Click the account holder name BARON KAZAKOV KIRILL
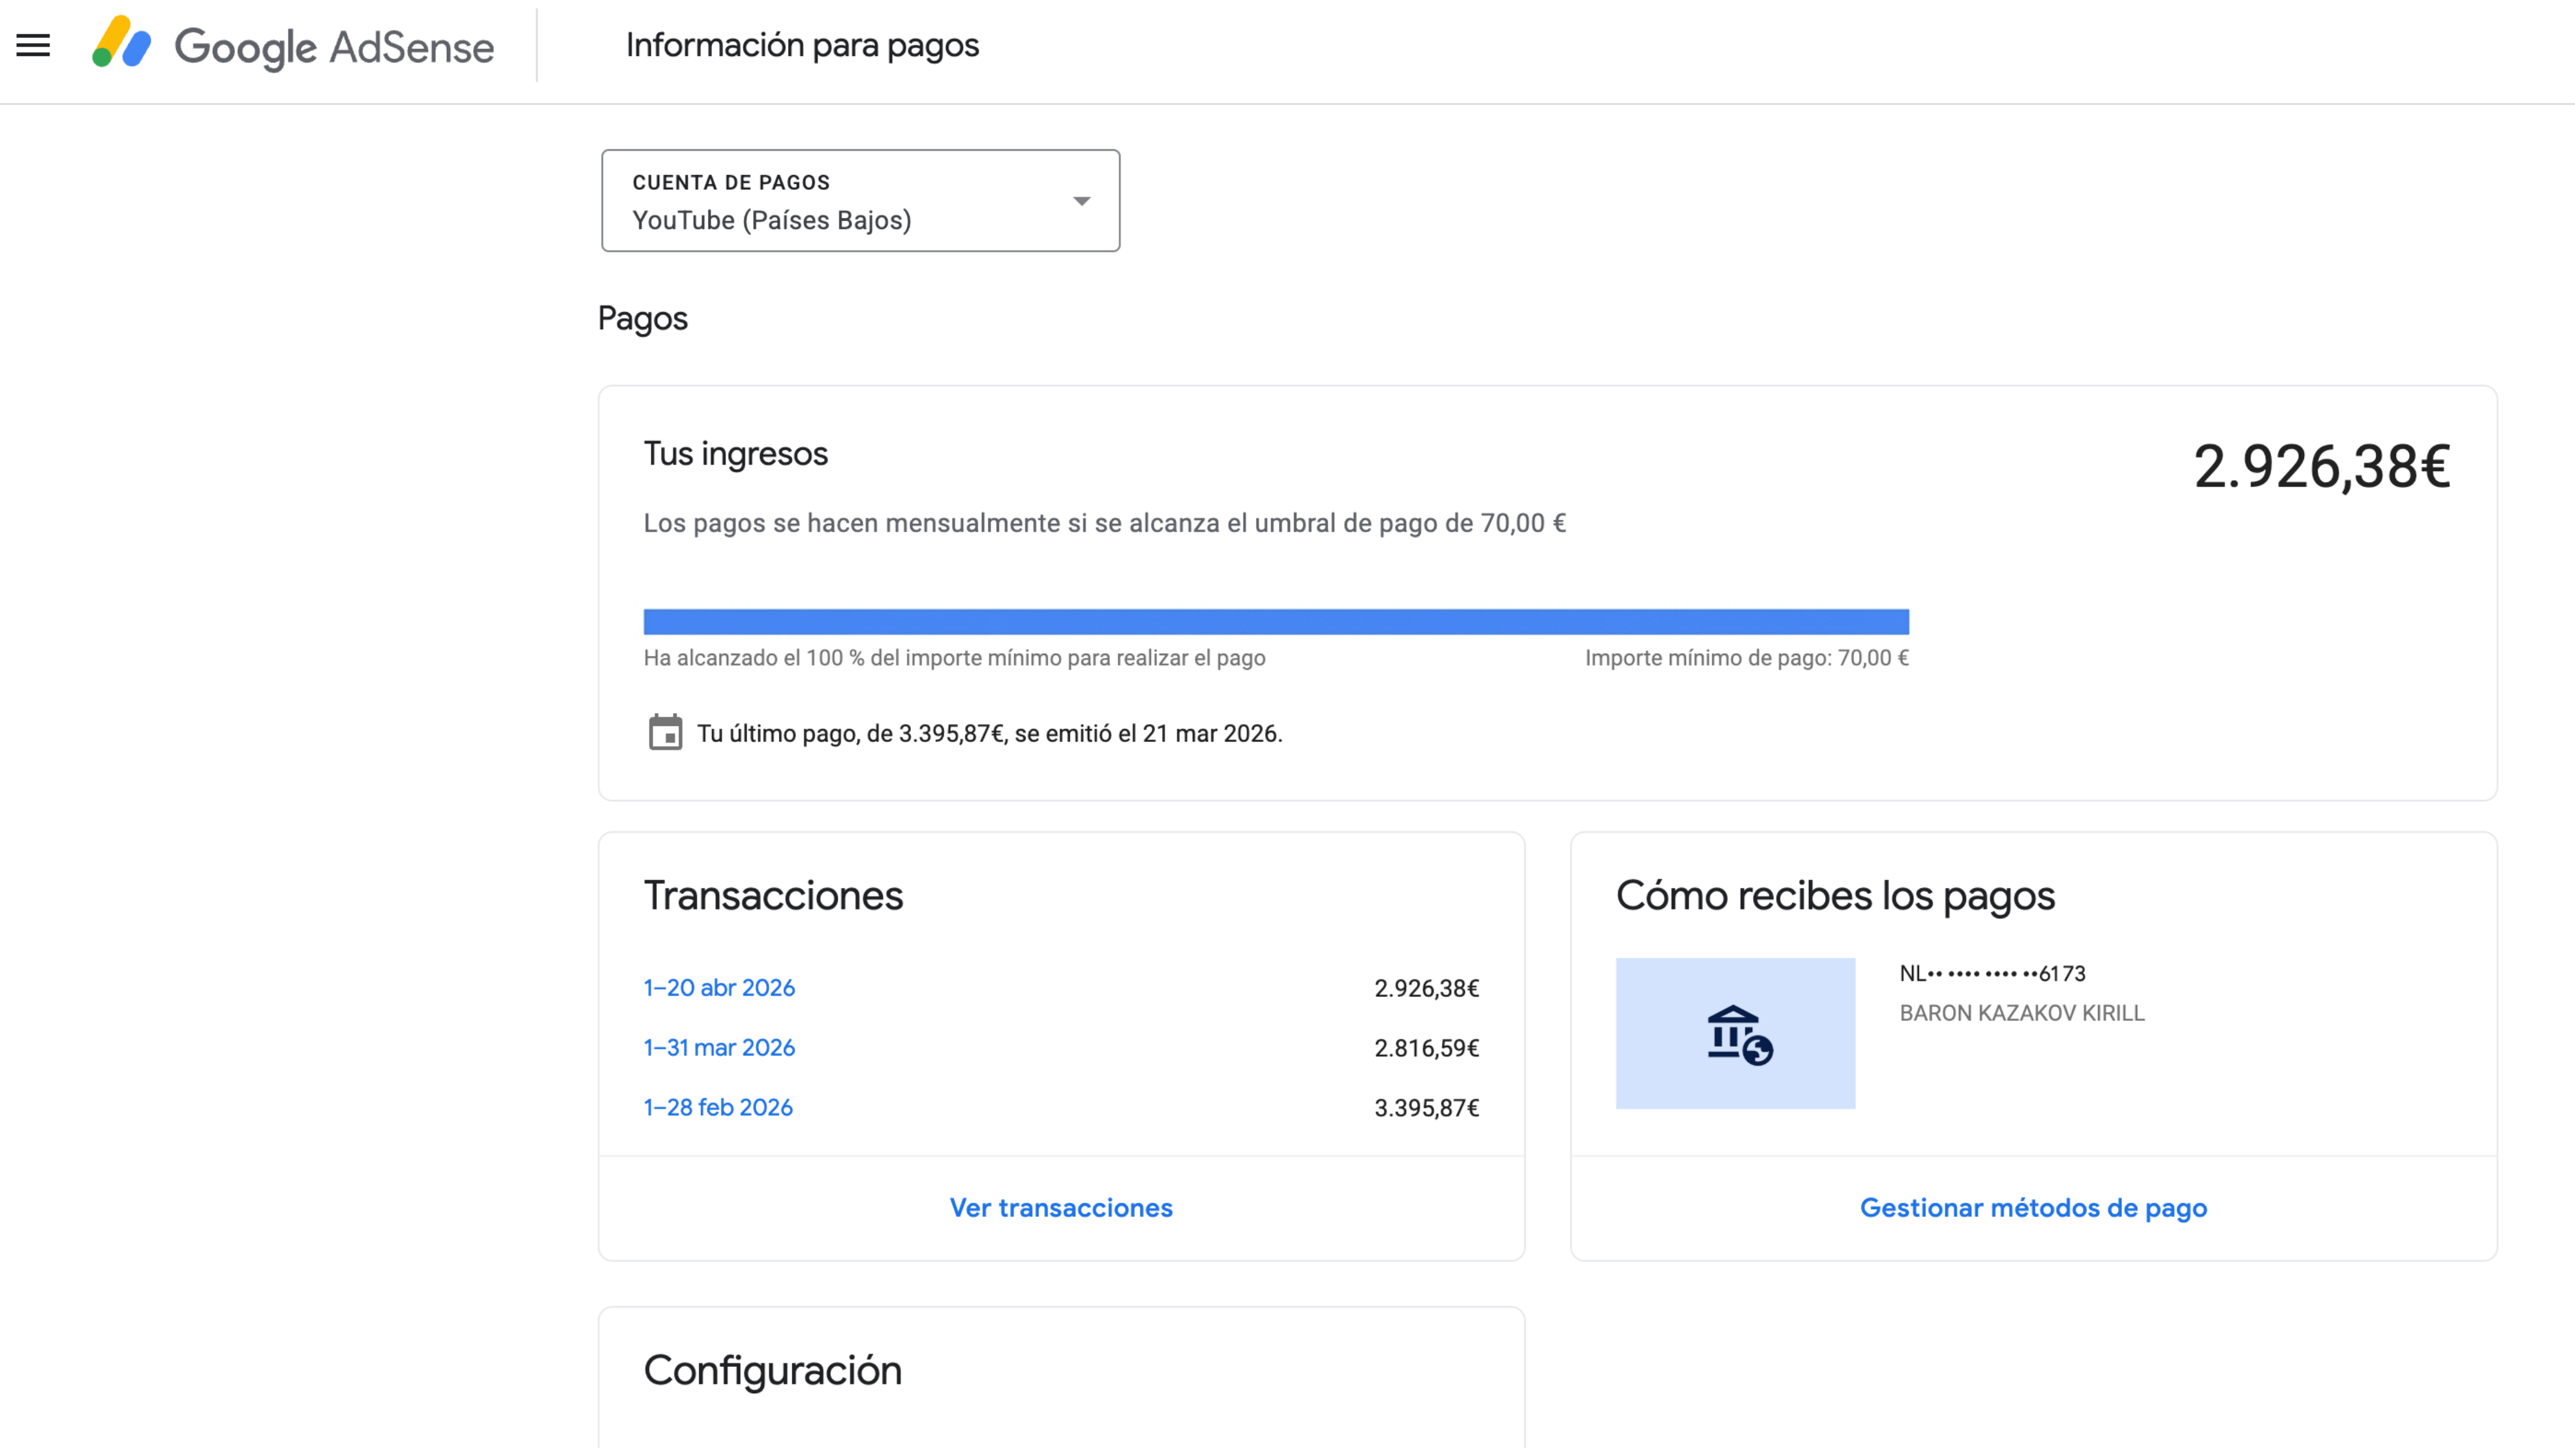Image resolution: width=2575 pixels, height=1448 pixels. pyautogui.click(x=2021, y=1014)
